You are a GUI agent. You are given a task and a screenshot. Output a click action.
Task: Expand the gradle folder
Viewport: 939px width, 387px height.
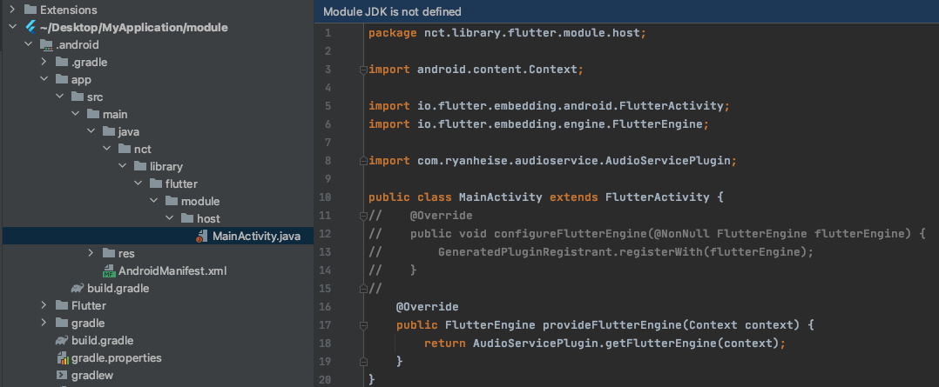[44, 323]
